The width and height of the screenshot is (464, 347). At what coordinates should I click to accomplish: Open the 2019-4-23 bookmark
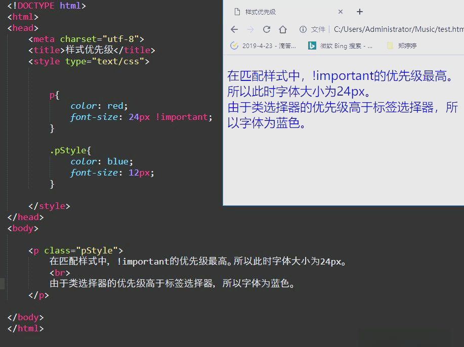[263, 46]
